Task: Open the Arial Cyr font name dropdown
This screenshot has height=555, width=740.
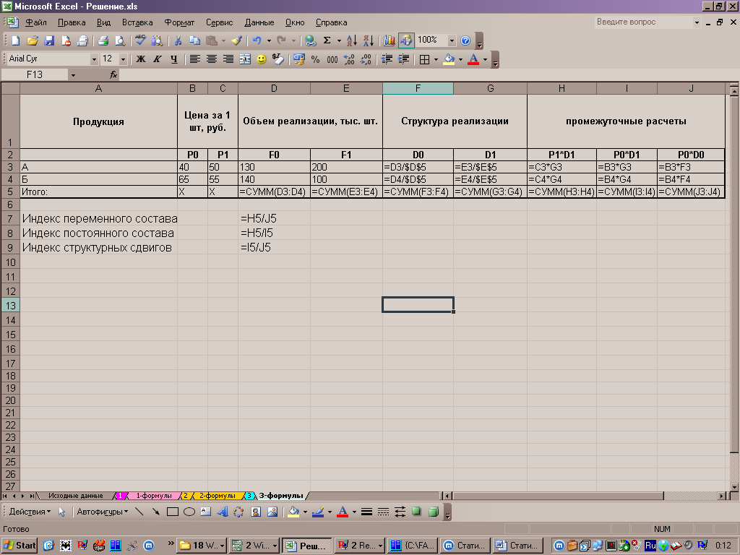Action: click(94, 59)
